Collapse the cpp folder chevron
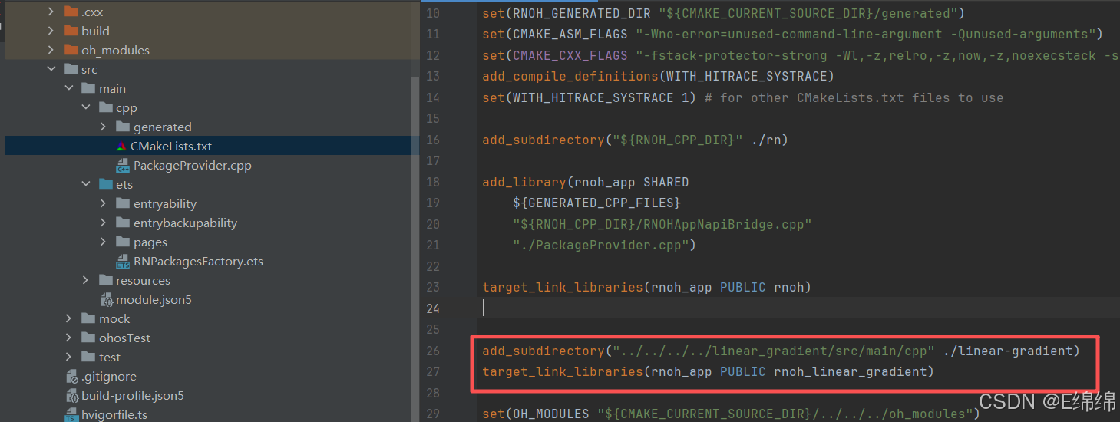This screenshot has width=1120, height=422. [85, 107]
